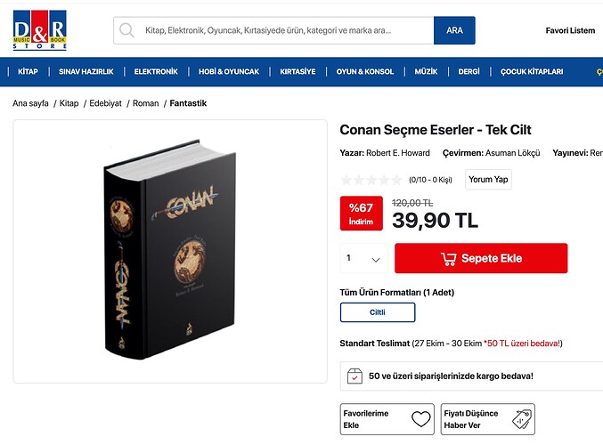Viewport: 603px width, 445px height.
Task: Click the search magnifier icon
Action: [x=127, y=30]
